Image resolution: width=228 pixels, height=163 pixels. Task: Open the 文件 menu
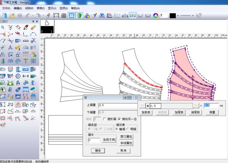[x=6, y=8]
